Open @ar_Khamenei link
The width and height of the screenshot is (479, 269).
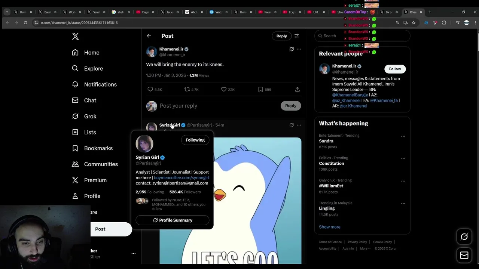pos(353,106)
